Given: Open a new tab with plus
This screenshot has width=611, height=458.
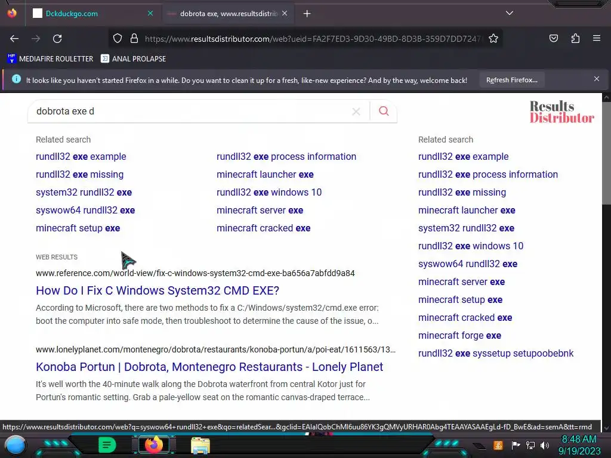Looking at the screenshot, I should (307, 14).
